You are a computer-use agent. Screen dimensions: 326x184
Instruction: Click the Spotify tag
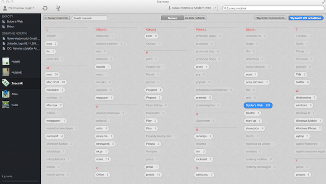pyautogui.click(x=253, y=113)
